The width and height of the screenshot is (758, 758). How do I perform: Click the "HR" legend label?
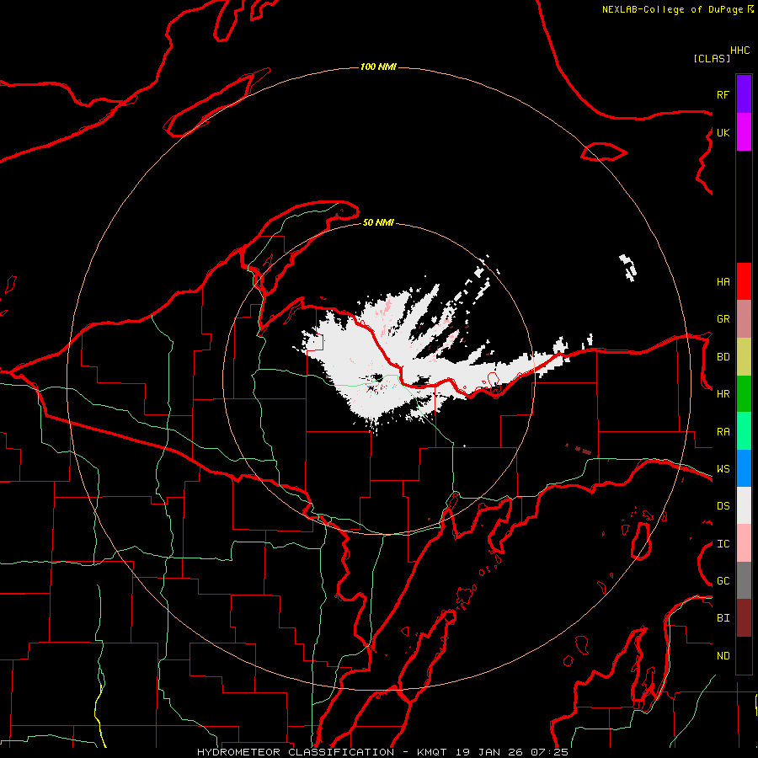point(723,394)
